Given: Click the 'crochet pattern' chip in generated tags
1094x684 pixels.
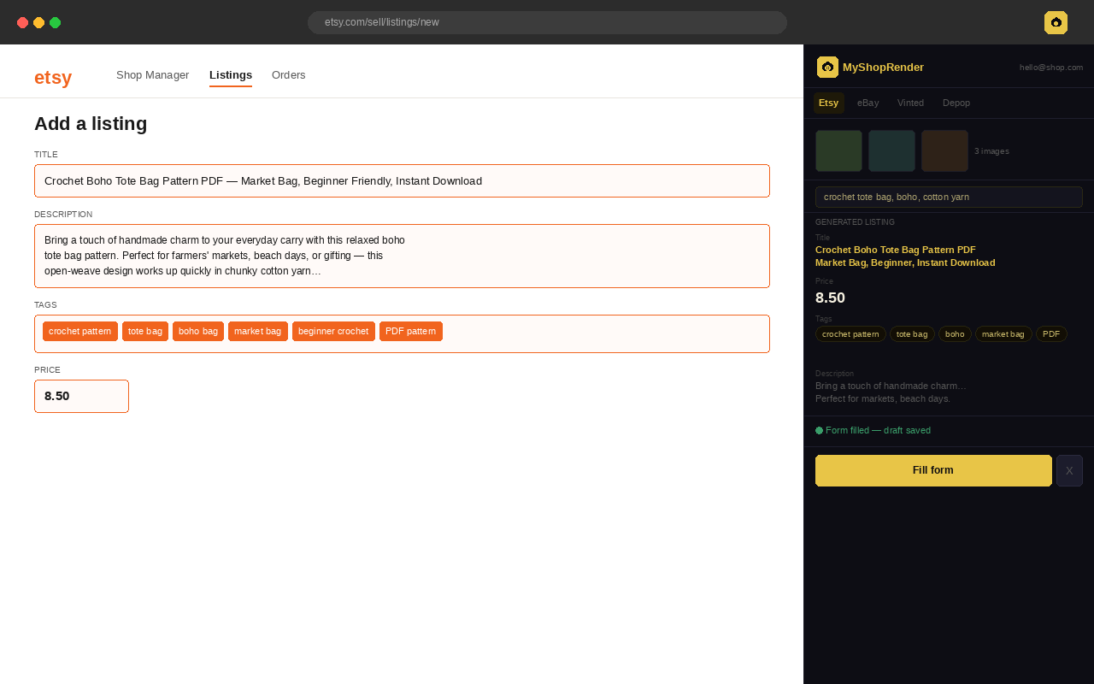Looking at the screenshot, I should pyautogui.click(x=850, y=333).
